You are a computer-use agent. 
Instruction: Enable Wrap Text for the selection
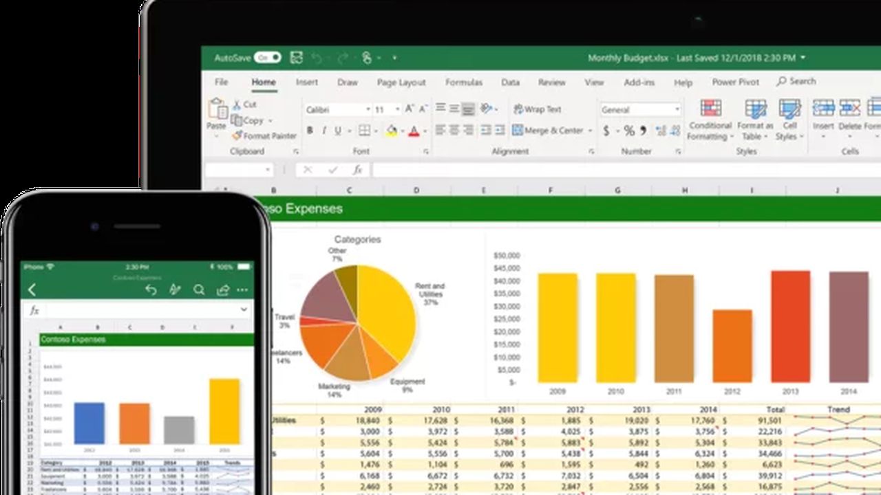(x=538, y=109)
